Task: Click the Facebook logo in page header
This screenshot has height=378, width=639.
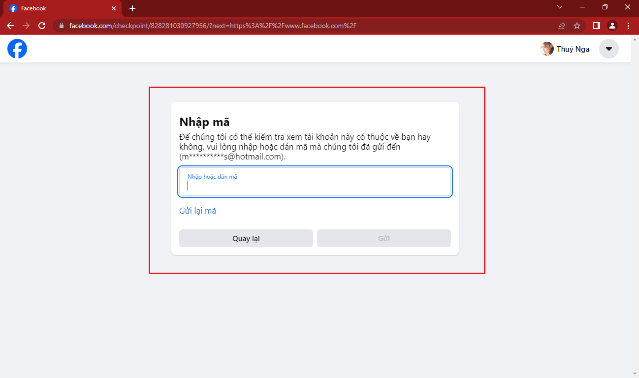Action: coord(17,49)
